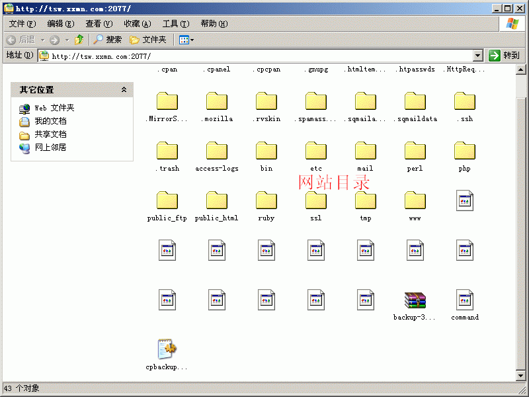Open the 编辑(E) menu
Screen dimensions: 529x397
(x=61, y=24)
